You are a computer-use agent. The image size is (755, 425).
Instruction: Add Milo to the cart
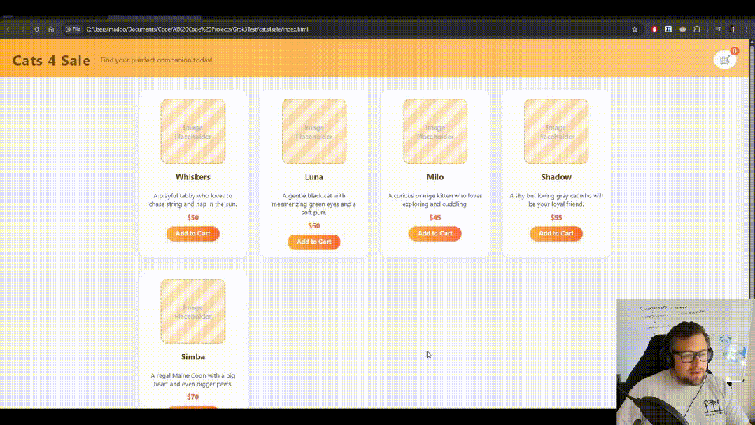pos(435,233)
